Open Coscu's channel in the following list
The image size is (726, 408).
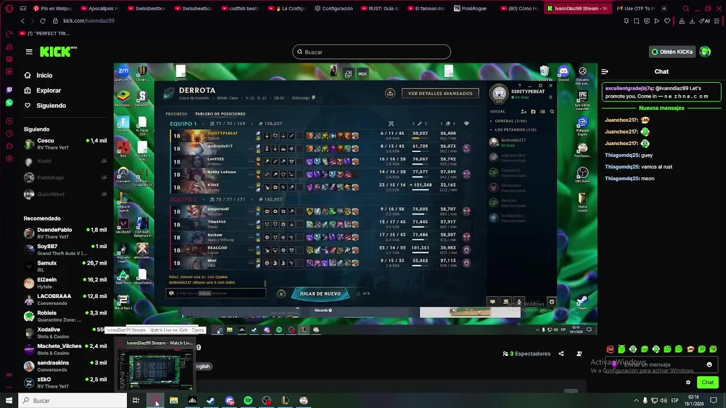pos(65,144)
